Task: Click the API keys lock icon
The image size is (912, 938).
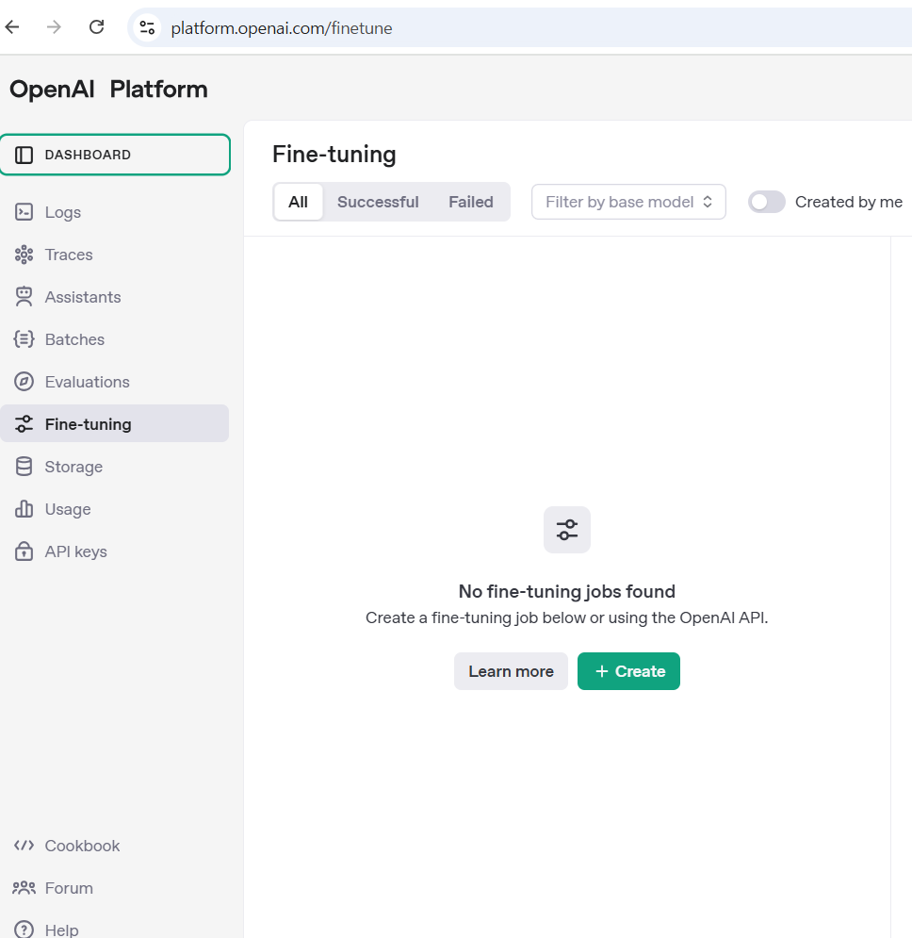Action: [x=24, y=551]
